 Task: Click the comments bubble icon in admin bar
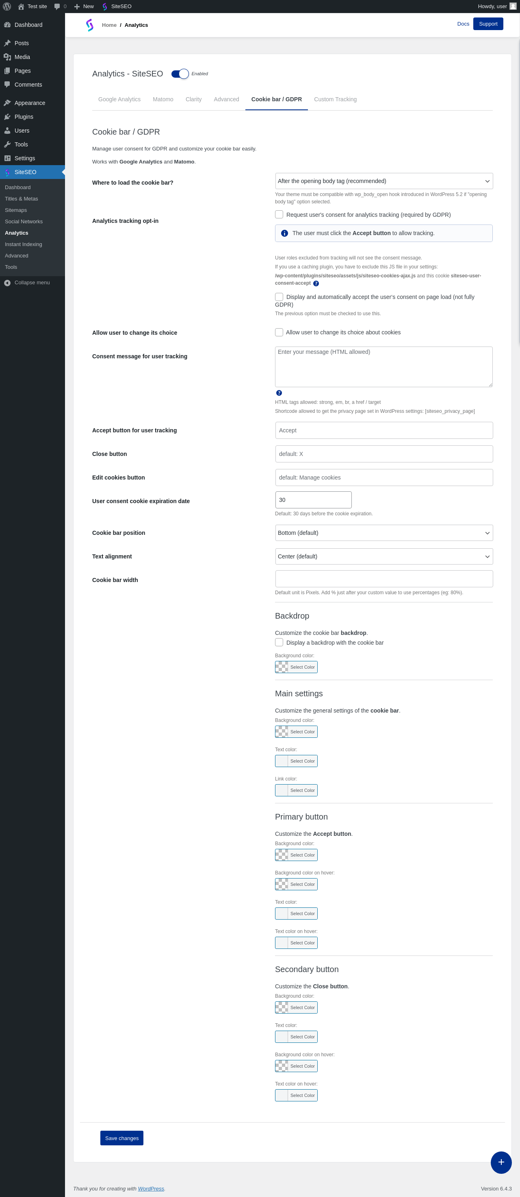pyautogui.click(x=57, y=7)
